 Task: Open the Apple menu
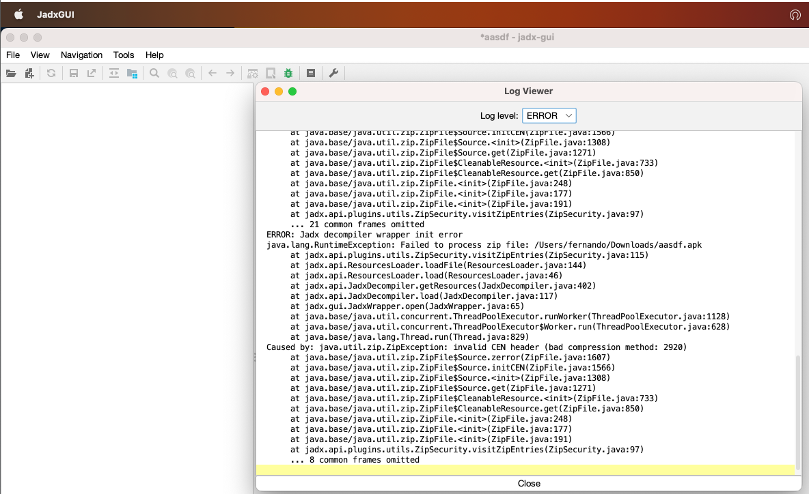point(19,14)
